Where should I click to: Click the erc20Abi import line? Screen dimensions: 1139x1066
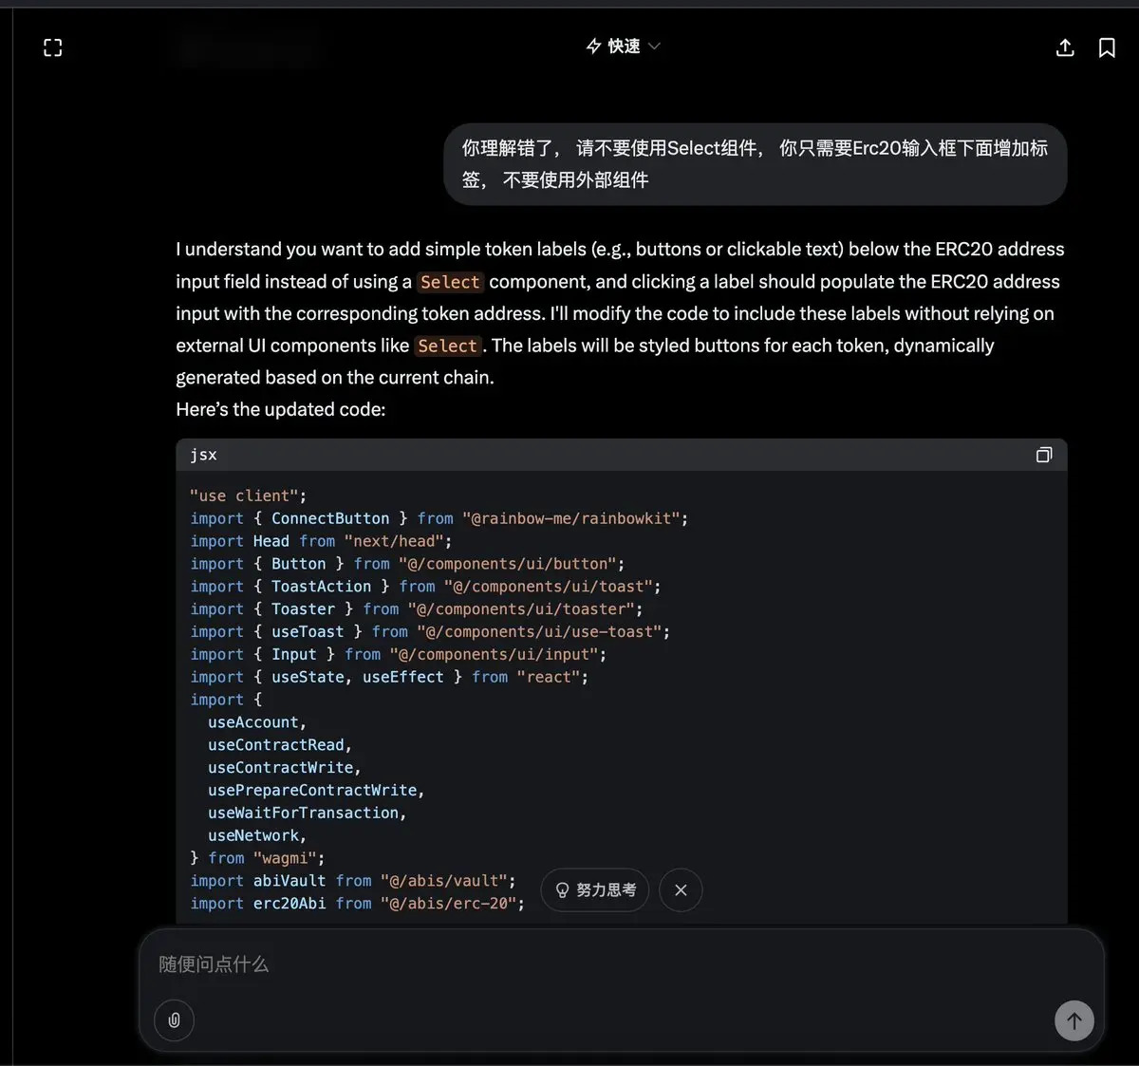(357, 904)
